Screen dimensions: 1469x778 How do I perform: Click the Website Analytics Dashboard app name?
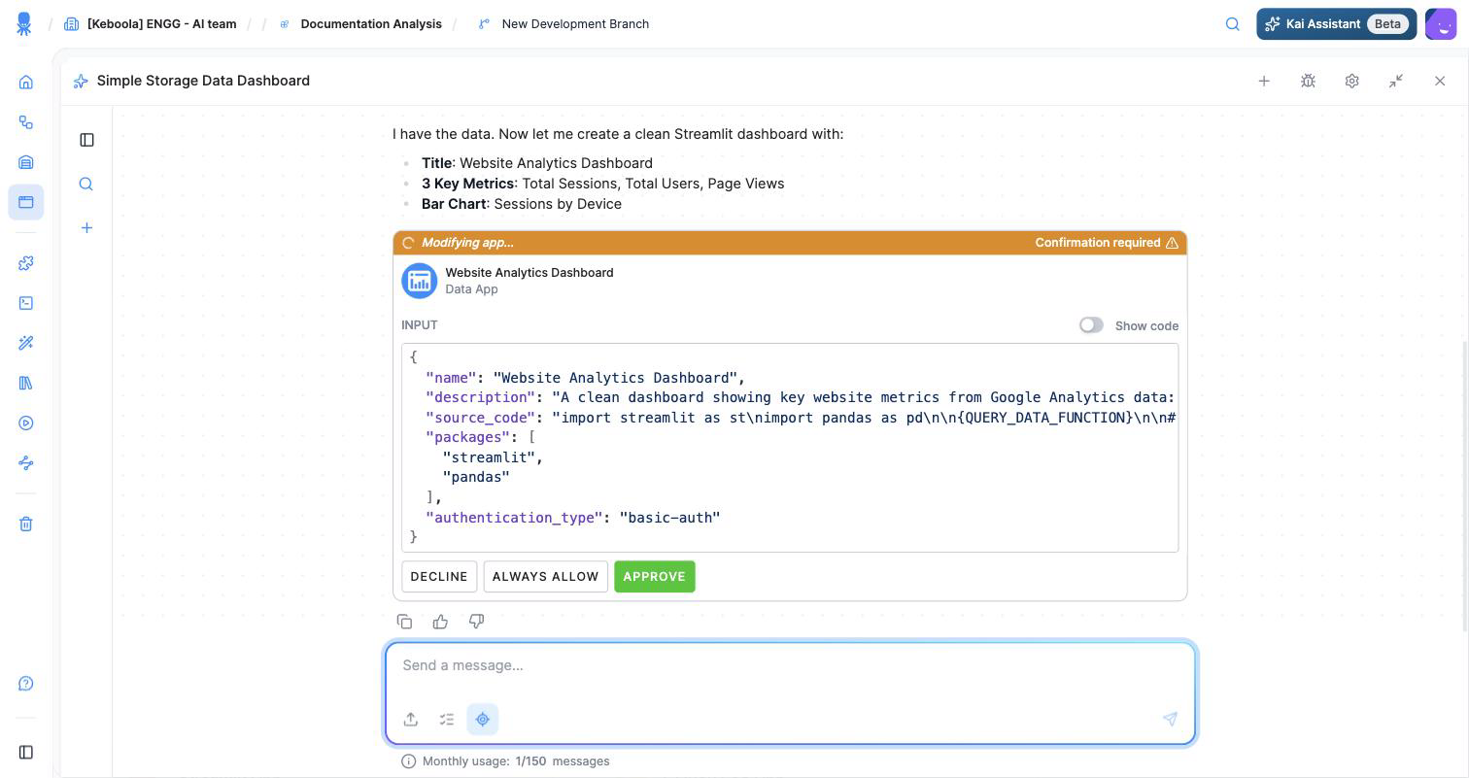click(x=530, y=273)
